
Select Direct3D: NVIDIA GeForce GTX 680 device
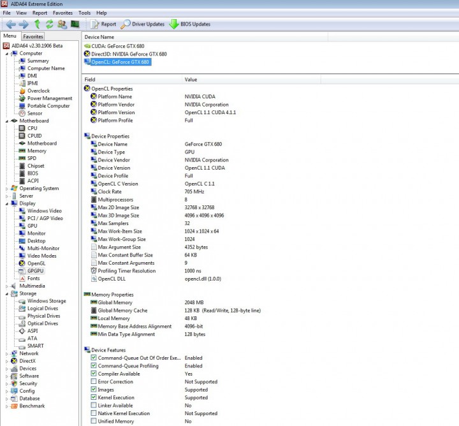(x=129, y=54)
